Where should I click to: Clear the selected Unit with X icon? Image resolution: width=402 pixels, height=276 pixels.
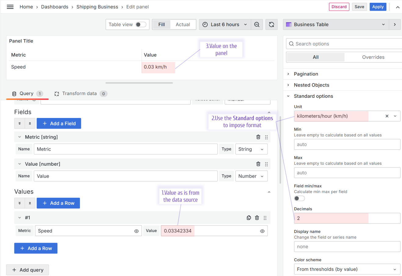387,116
